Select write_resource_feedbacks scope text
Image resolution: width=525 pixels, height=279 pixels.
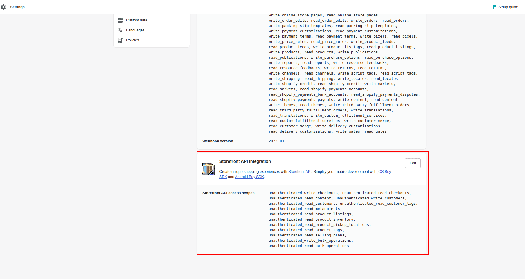pyautogui.click(x=360, y=63)
